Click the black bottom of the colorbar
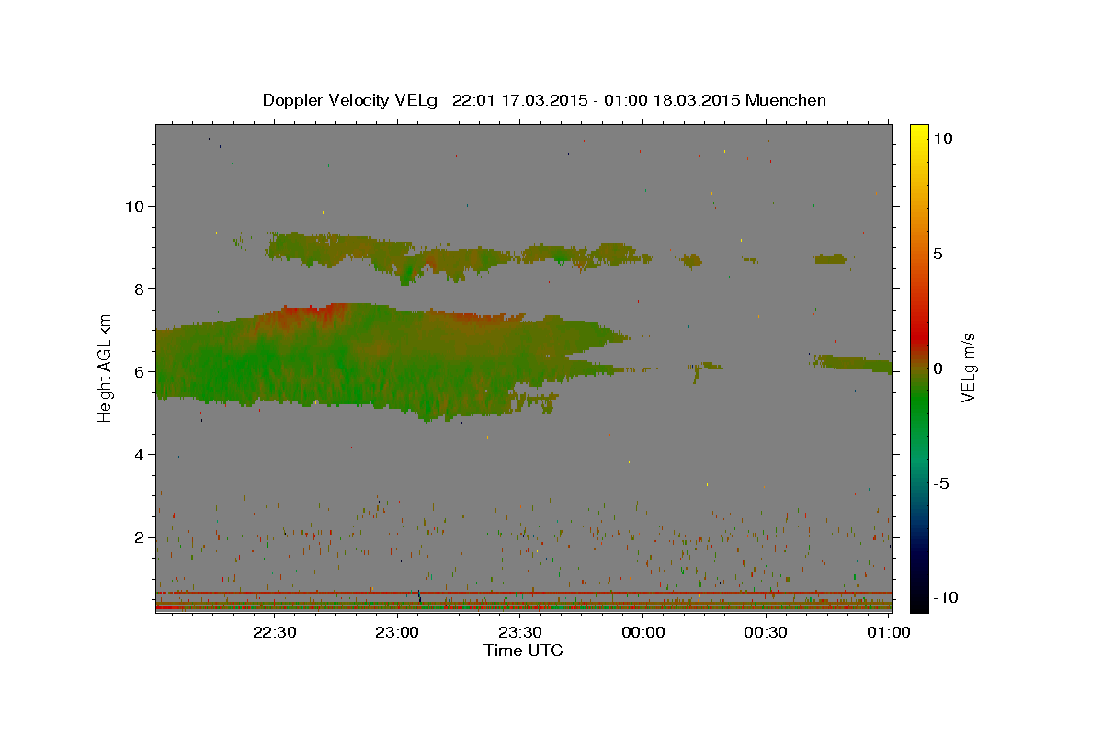 coord(919,602)
